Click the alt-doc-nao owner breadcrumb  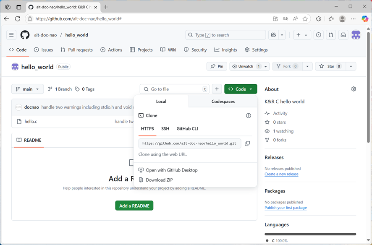click(45, 35)
